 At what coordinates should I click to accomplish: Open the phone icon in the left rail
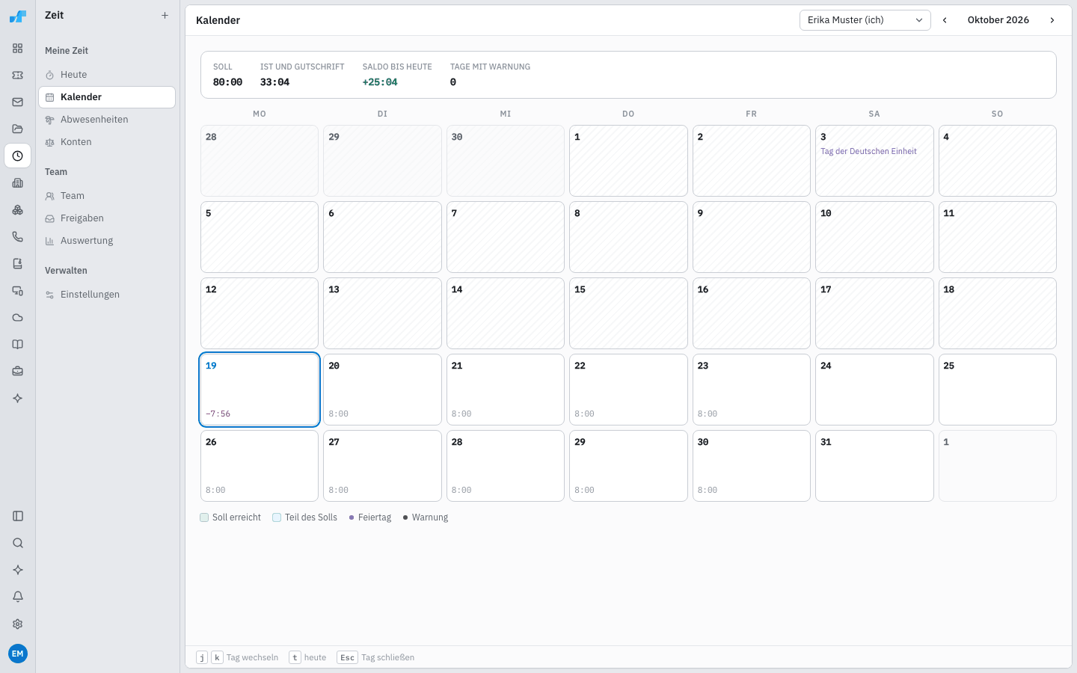pyautogui.click(x=18, y=237)
